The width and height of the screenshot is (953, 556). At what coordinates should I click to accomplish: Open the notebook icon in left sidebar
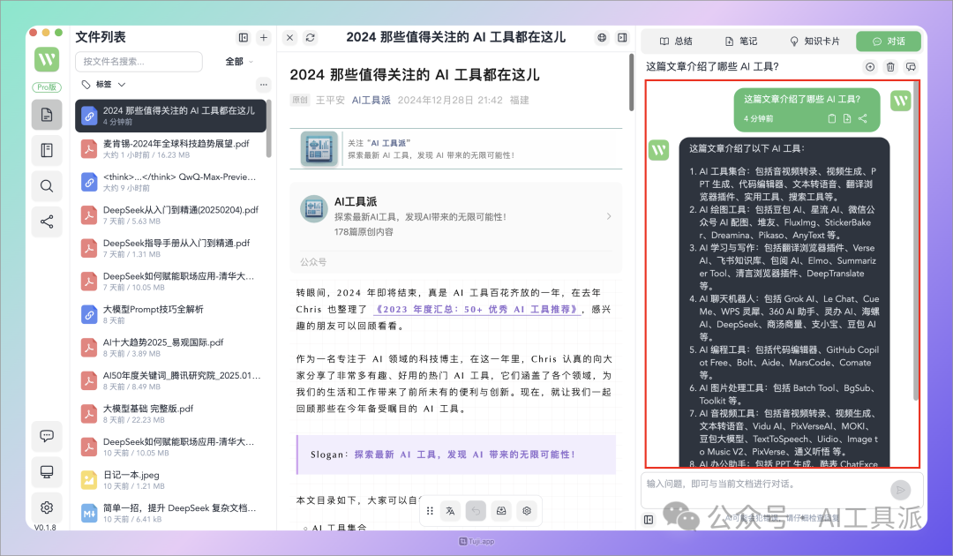(x=47, y=150)
